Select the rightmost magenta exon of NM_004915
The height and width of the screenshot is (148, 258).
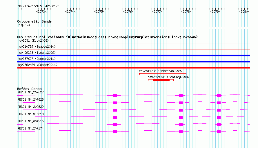click(219, 125)
